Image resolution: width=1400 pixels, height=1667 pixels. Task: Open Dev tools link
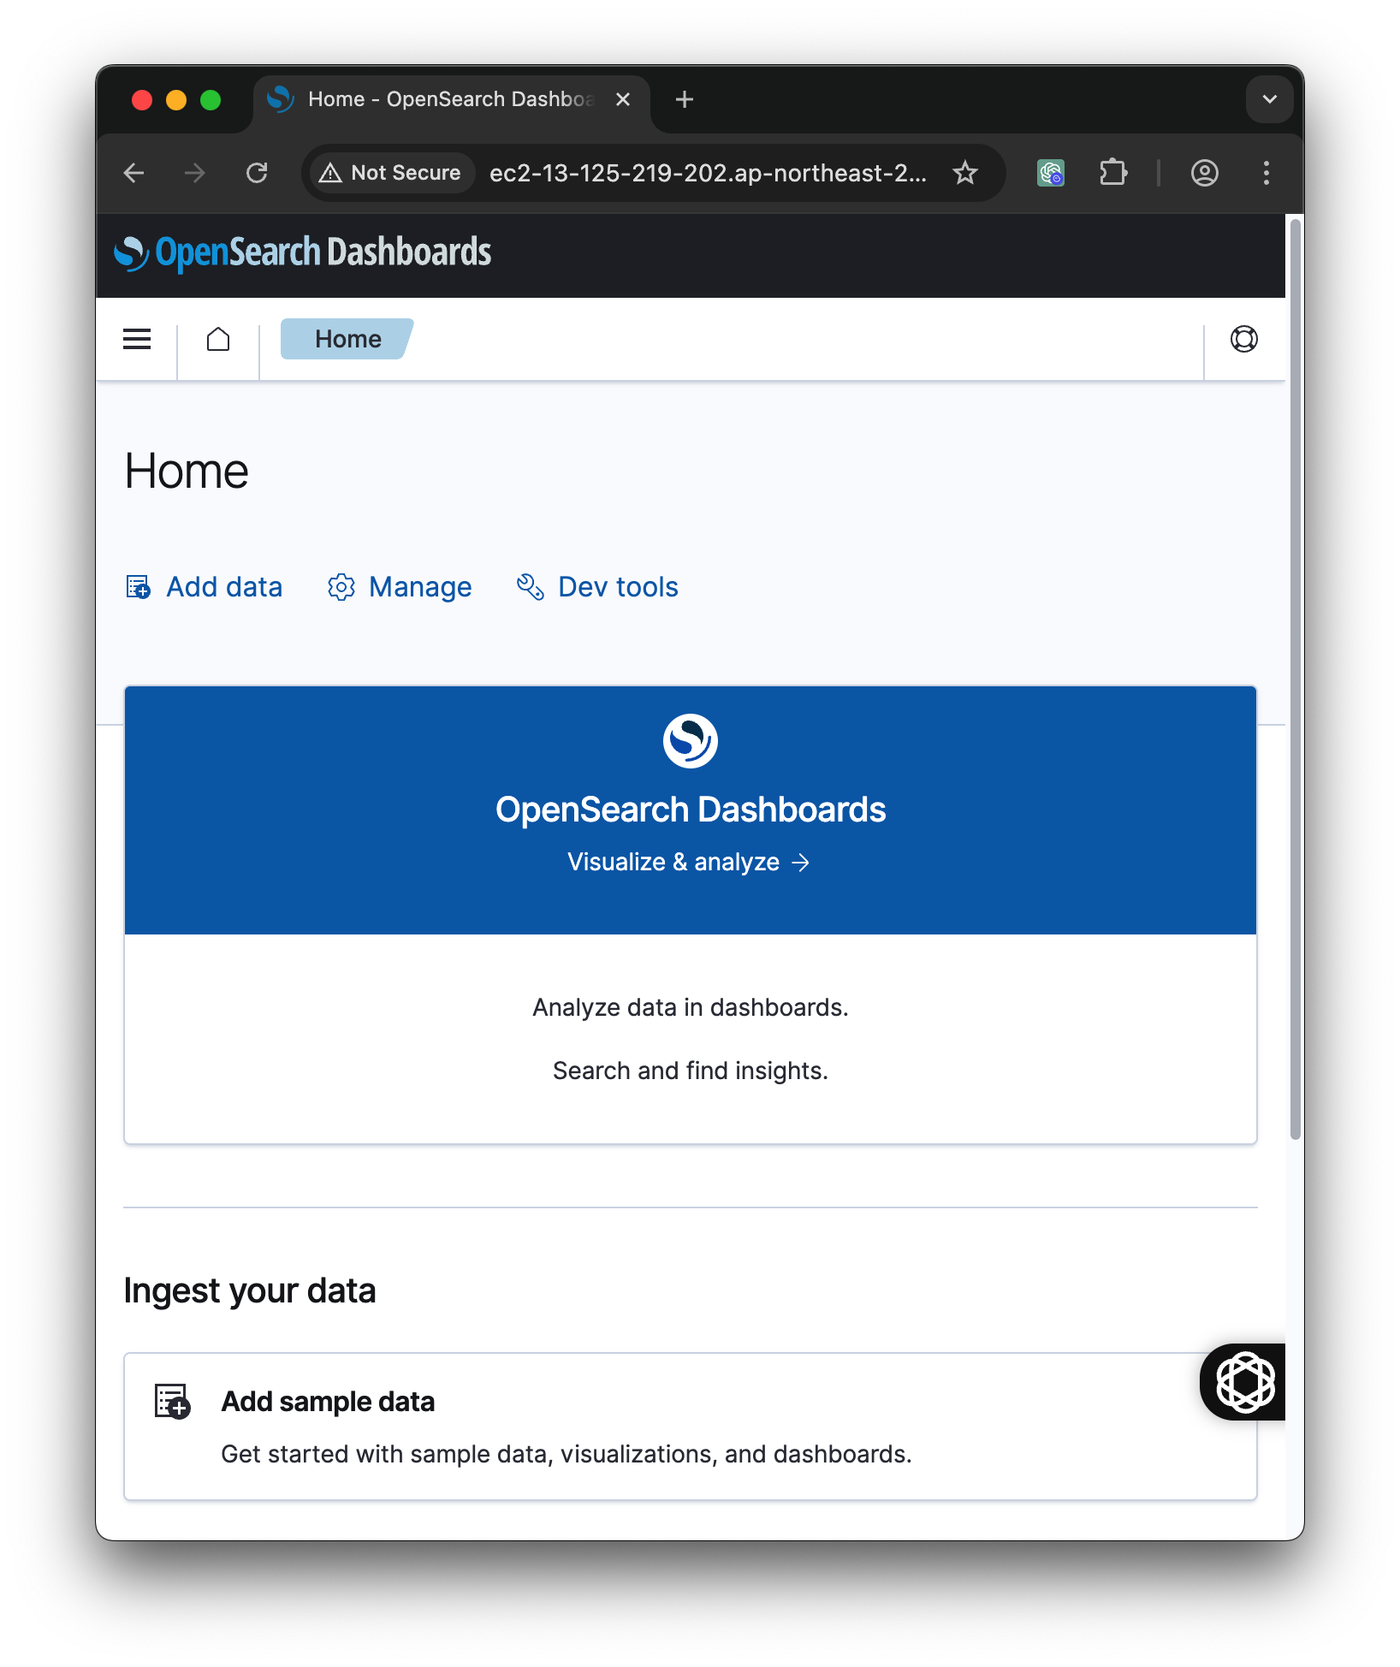tap(597, 587)
